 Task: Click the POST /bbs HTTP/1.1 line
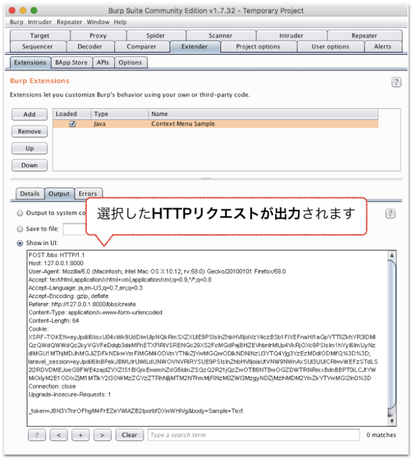pos(57,256)
